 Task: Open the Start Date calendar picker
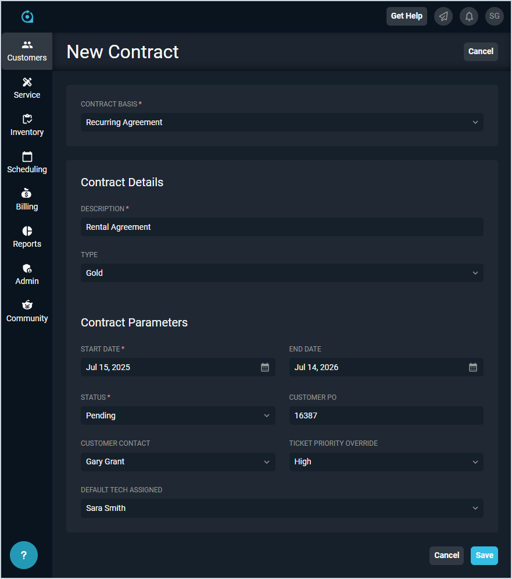(x=265, y=367)
